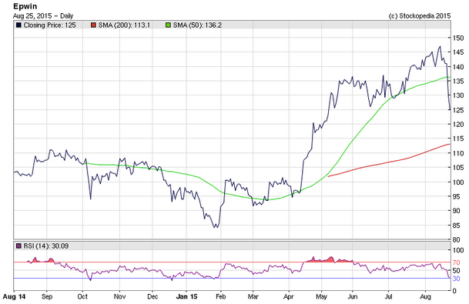Click the 50 RSI axis label
The image size is (469, 304).
click(x=457, y=270)
